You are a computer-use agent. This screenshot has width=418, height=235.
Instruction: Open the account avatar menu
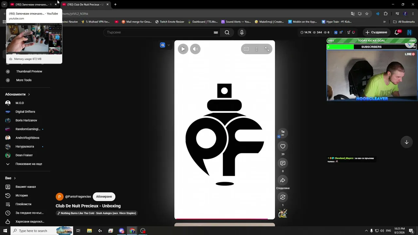point(410,32)
